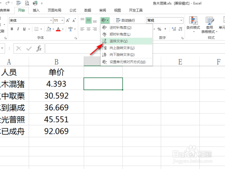
Task: Open the 条件格式 conditional formatting button
Action: [x=193, y=24]
